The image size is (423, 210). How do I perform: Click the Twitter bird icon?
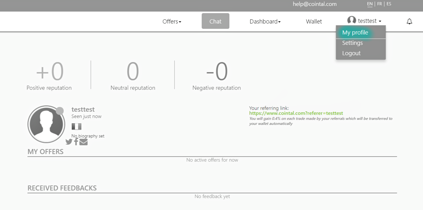69,142
